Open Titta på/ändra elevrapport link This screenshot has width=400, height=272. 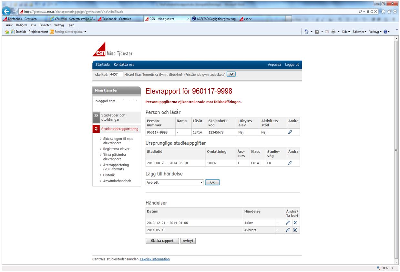coord(115,157)
